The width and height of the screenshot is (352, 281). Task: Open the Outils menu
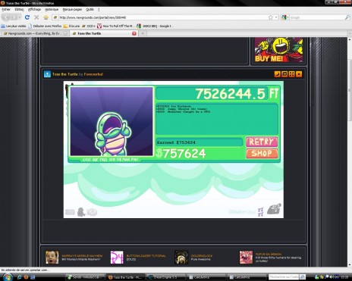point(90,9)
